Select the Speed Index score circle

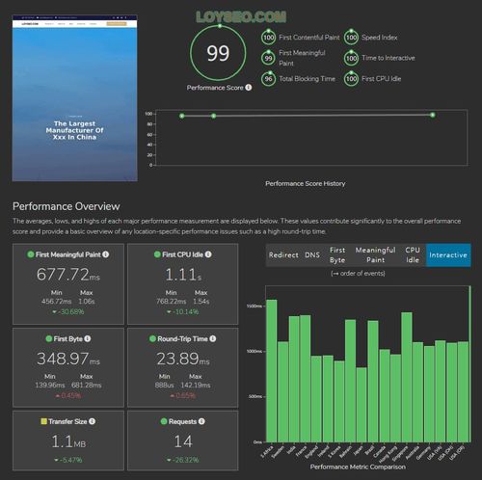pos(351,38)
